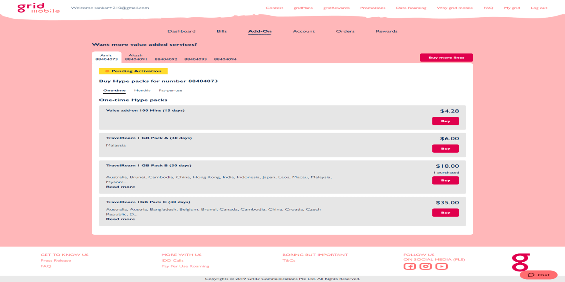
Task: Select the One-time packs tab
Action: [x=114, y=90]
